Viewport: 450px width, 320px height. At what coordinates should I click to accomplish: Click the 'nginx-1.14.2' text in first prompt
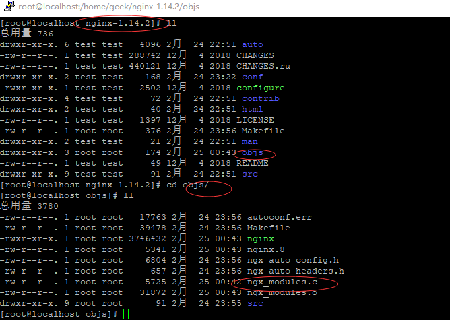118,24
